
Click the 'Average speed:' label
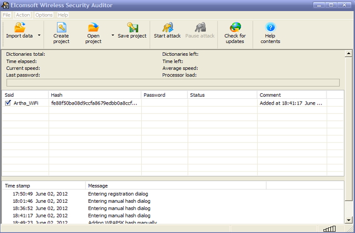(x=180, y=68)
